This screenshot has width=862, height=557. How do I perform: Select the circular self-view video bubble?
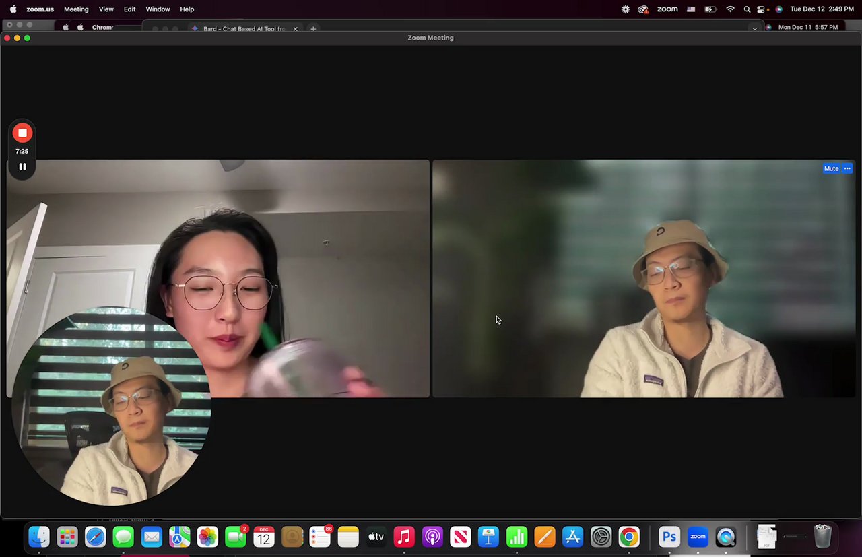tap(112, 406)
